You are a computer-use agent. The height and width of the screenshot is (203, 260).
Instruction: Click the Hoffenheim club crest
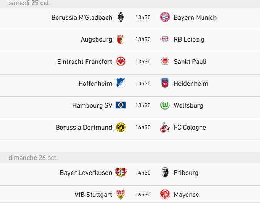(121, 83)
